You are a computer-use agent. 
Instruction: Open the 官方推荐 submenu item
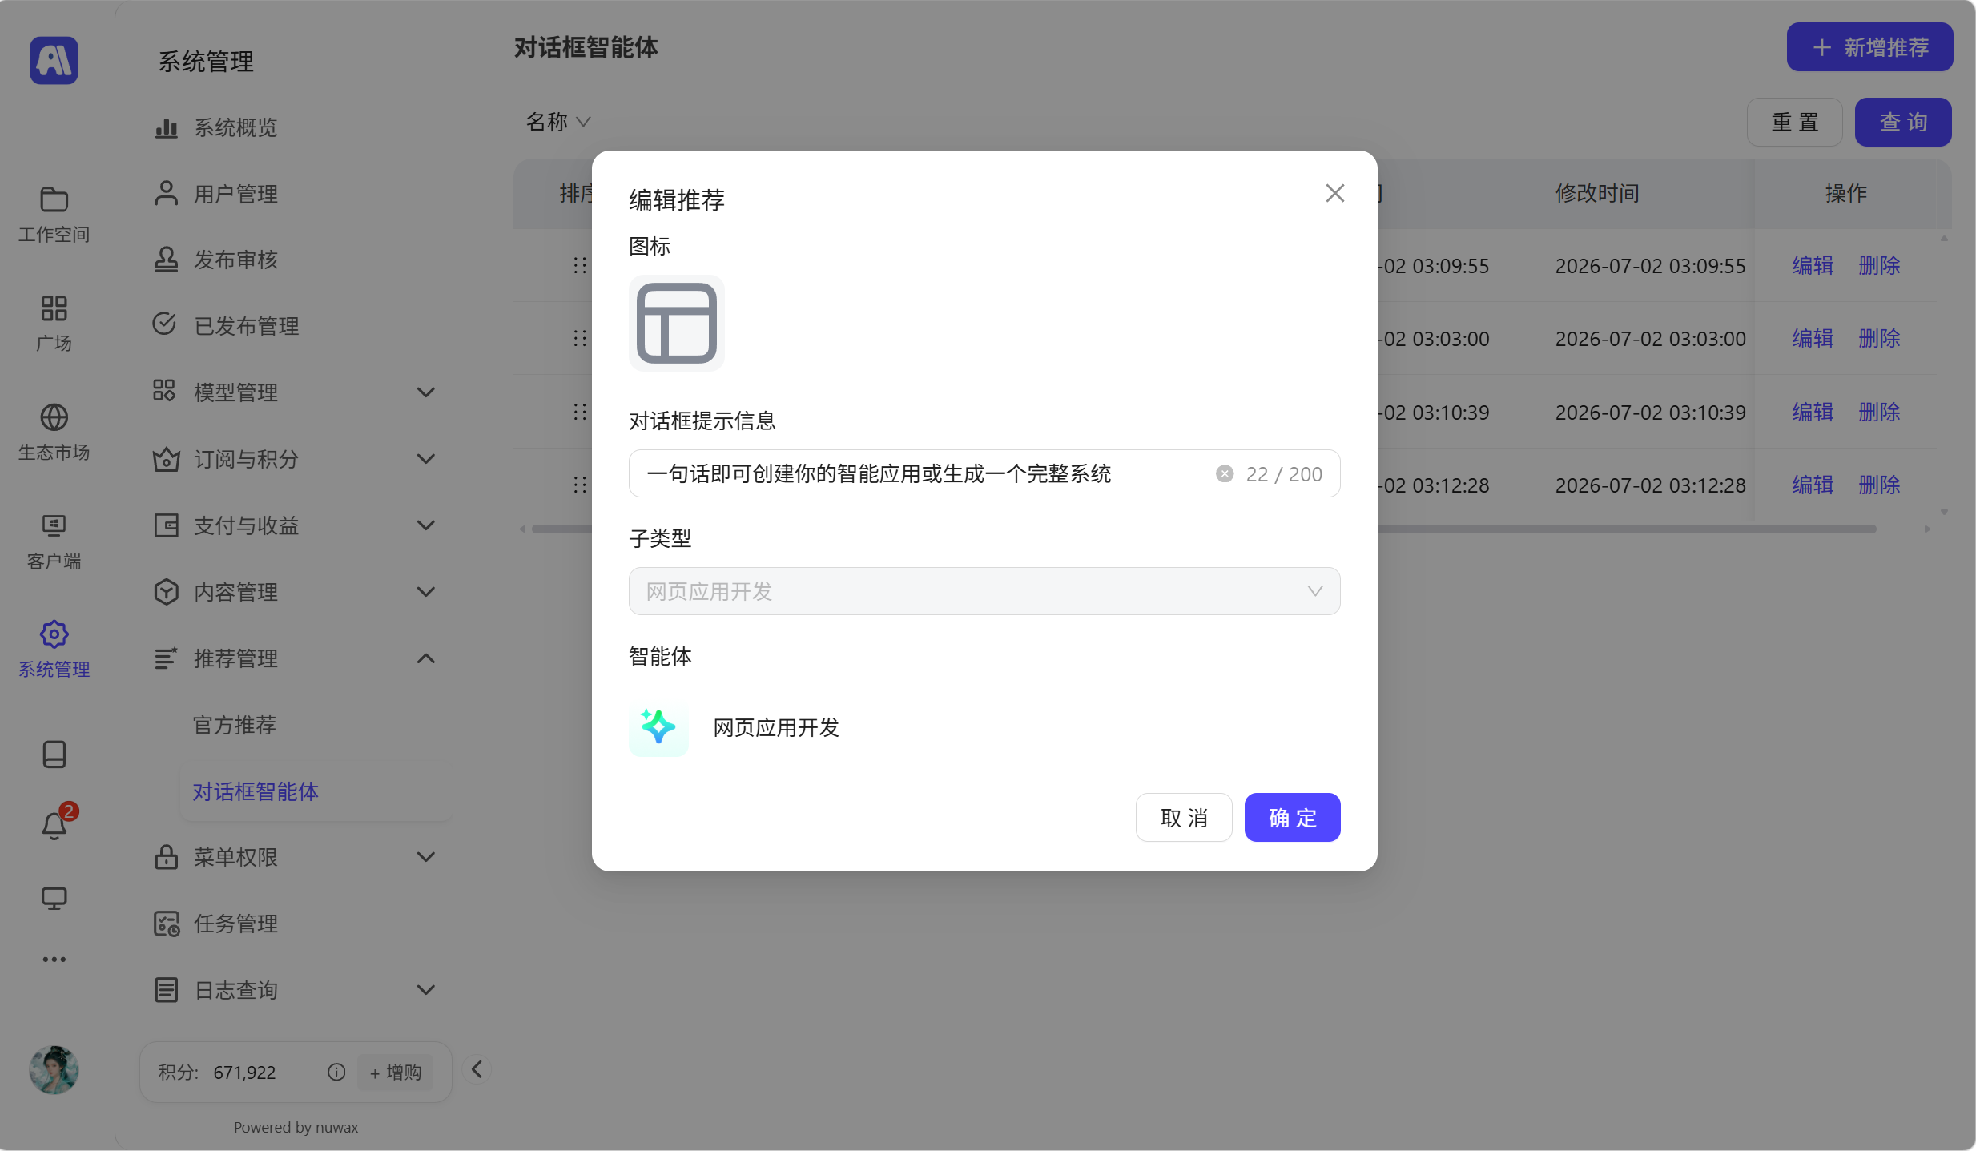pos(235,725)
